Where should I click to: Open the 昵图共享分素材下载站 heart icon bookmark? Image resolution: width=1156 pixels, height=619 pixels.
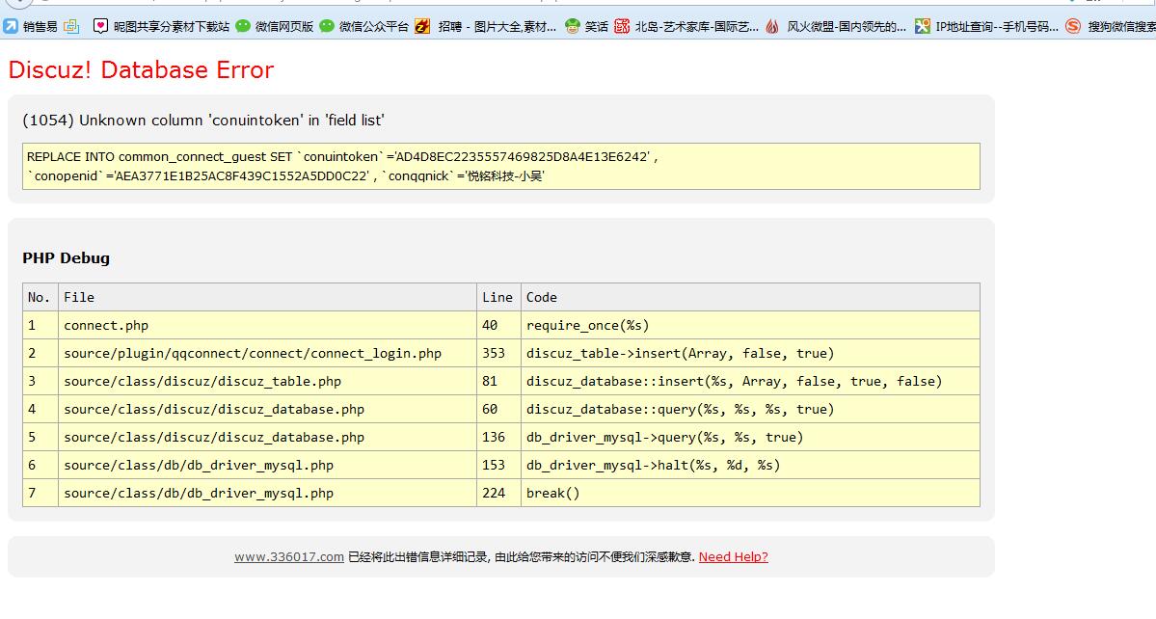coord(100,26)
